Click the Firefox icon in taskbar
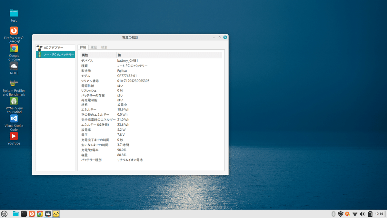This screenshot has width=387, height=218. [x=32, y=214]
